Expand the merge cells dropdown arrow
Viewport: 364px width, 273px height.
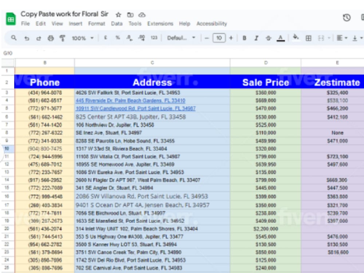(x=329, y=38)
